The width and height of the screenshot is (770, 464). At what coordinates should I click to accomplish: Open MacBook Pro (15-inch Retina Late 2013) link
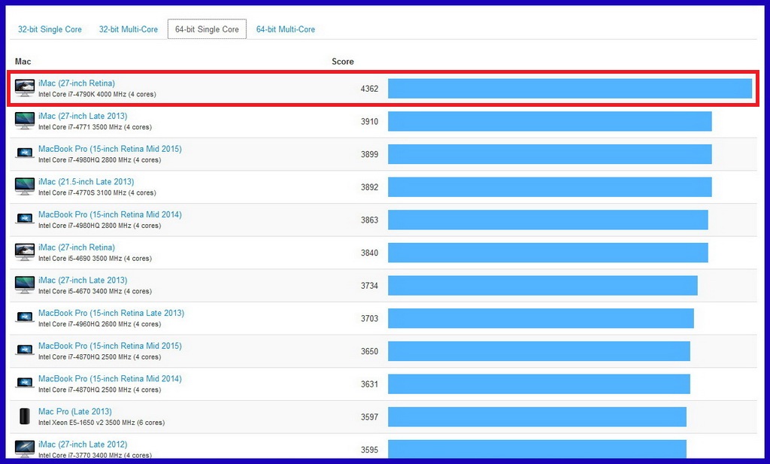(111, 314)
